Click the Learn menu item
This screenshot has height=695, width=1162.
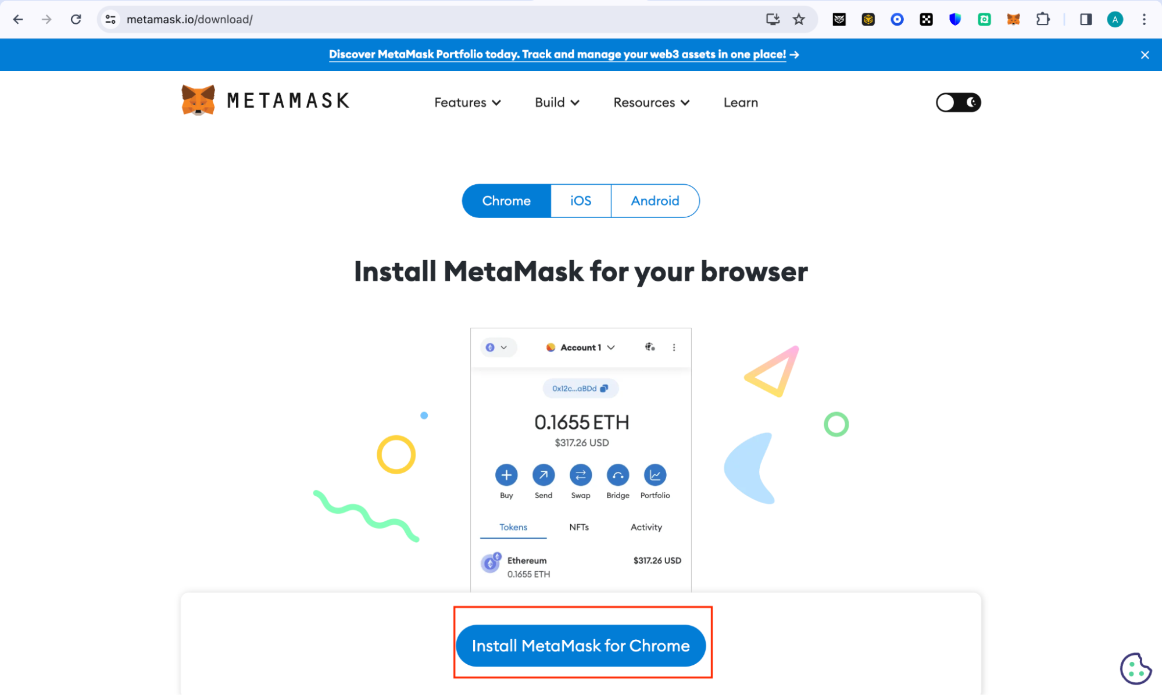[740, 102]
